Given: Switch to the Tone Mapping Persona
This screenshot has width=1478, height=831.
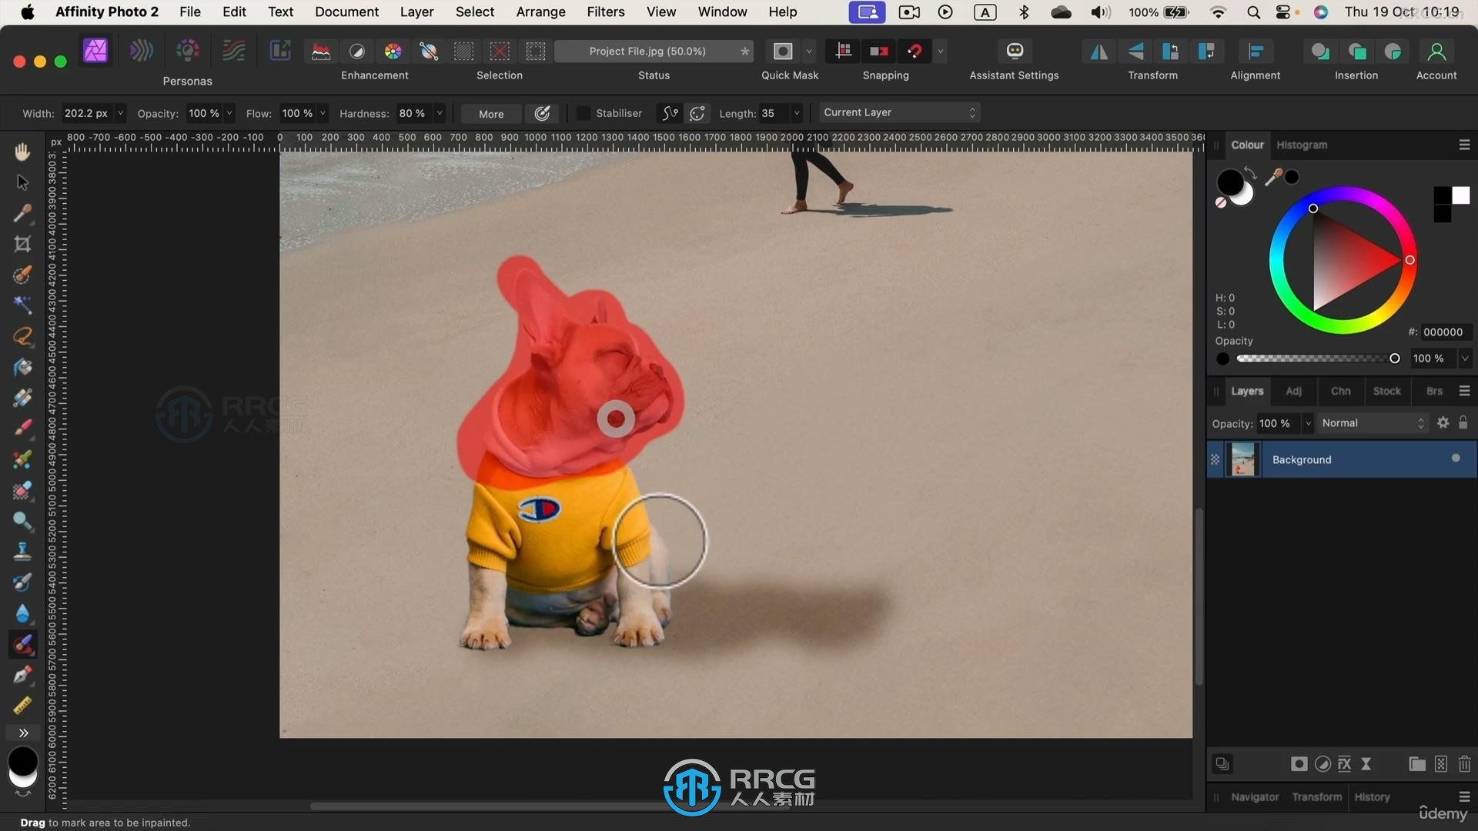Looking at the screenshot, I should point(233,51).
